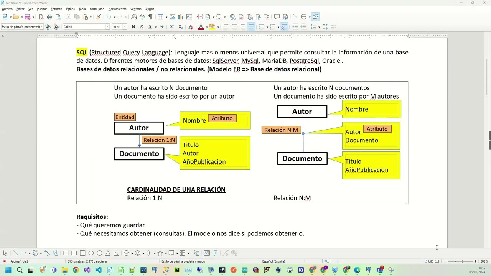Open the paragraph style dropdown
The image size is (491, 276).
(41, 27)
